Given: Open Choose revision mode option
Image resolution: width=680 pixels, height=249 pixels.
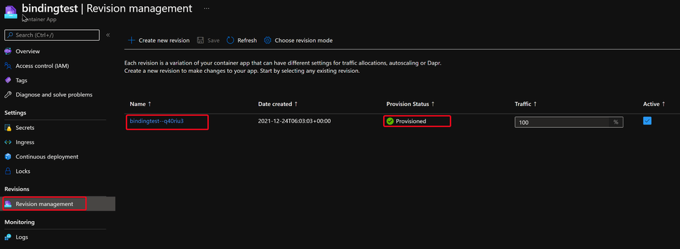Looking at the screenshot, I should [298, 40].
